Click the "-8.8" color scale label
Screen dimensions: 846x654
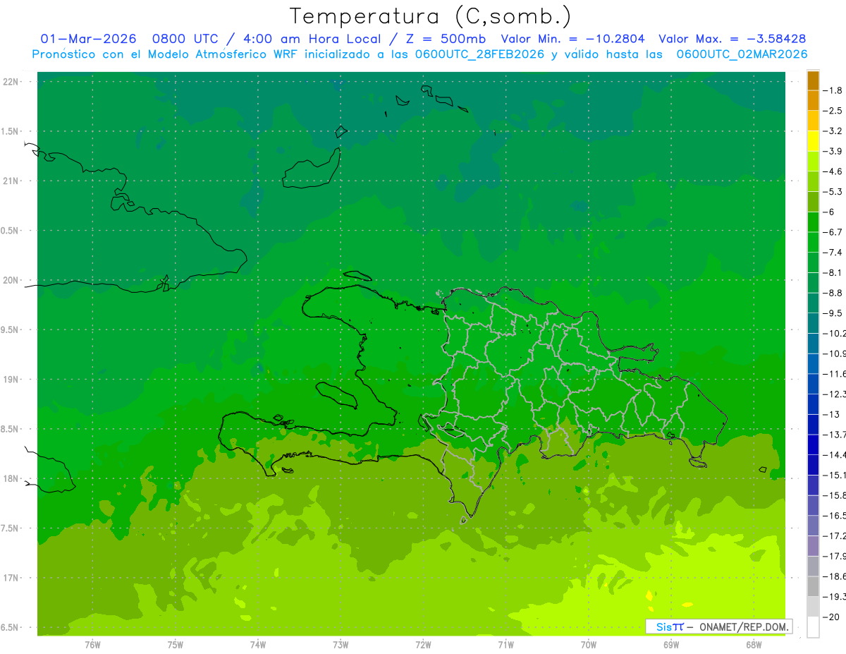point(834,292)
